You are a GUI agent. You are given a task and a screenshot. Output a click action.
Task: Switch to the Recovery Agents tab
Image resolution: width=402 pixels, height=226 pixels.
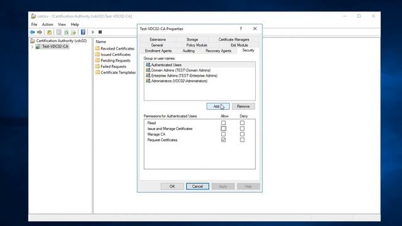pos(219,51)
